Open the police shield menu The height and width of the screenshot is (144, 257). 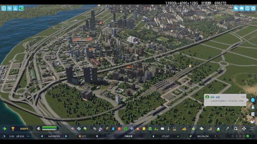click(144, 129)
